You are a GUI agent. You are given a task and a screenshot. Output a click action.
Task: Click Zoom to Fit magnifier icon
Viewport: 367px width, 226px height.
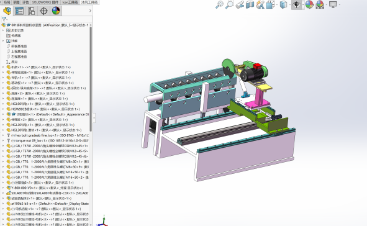click(219, 5)
